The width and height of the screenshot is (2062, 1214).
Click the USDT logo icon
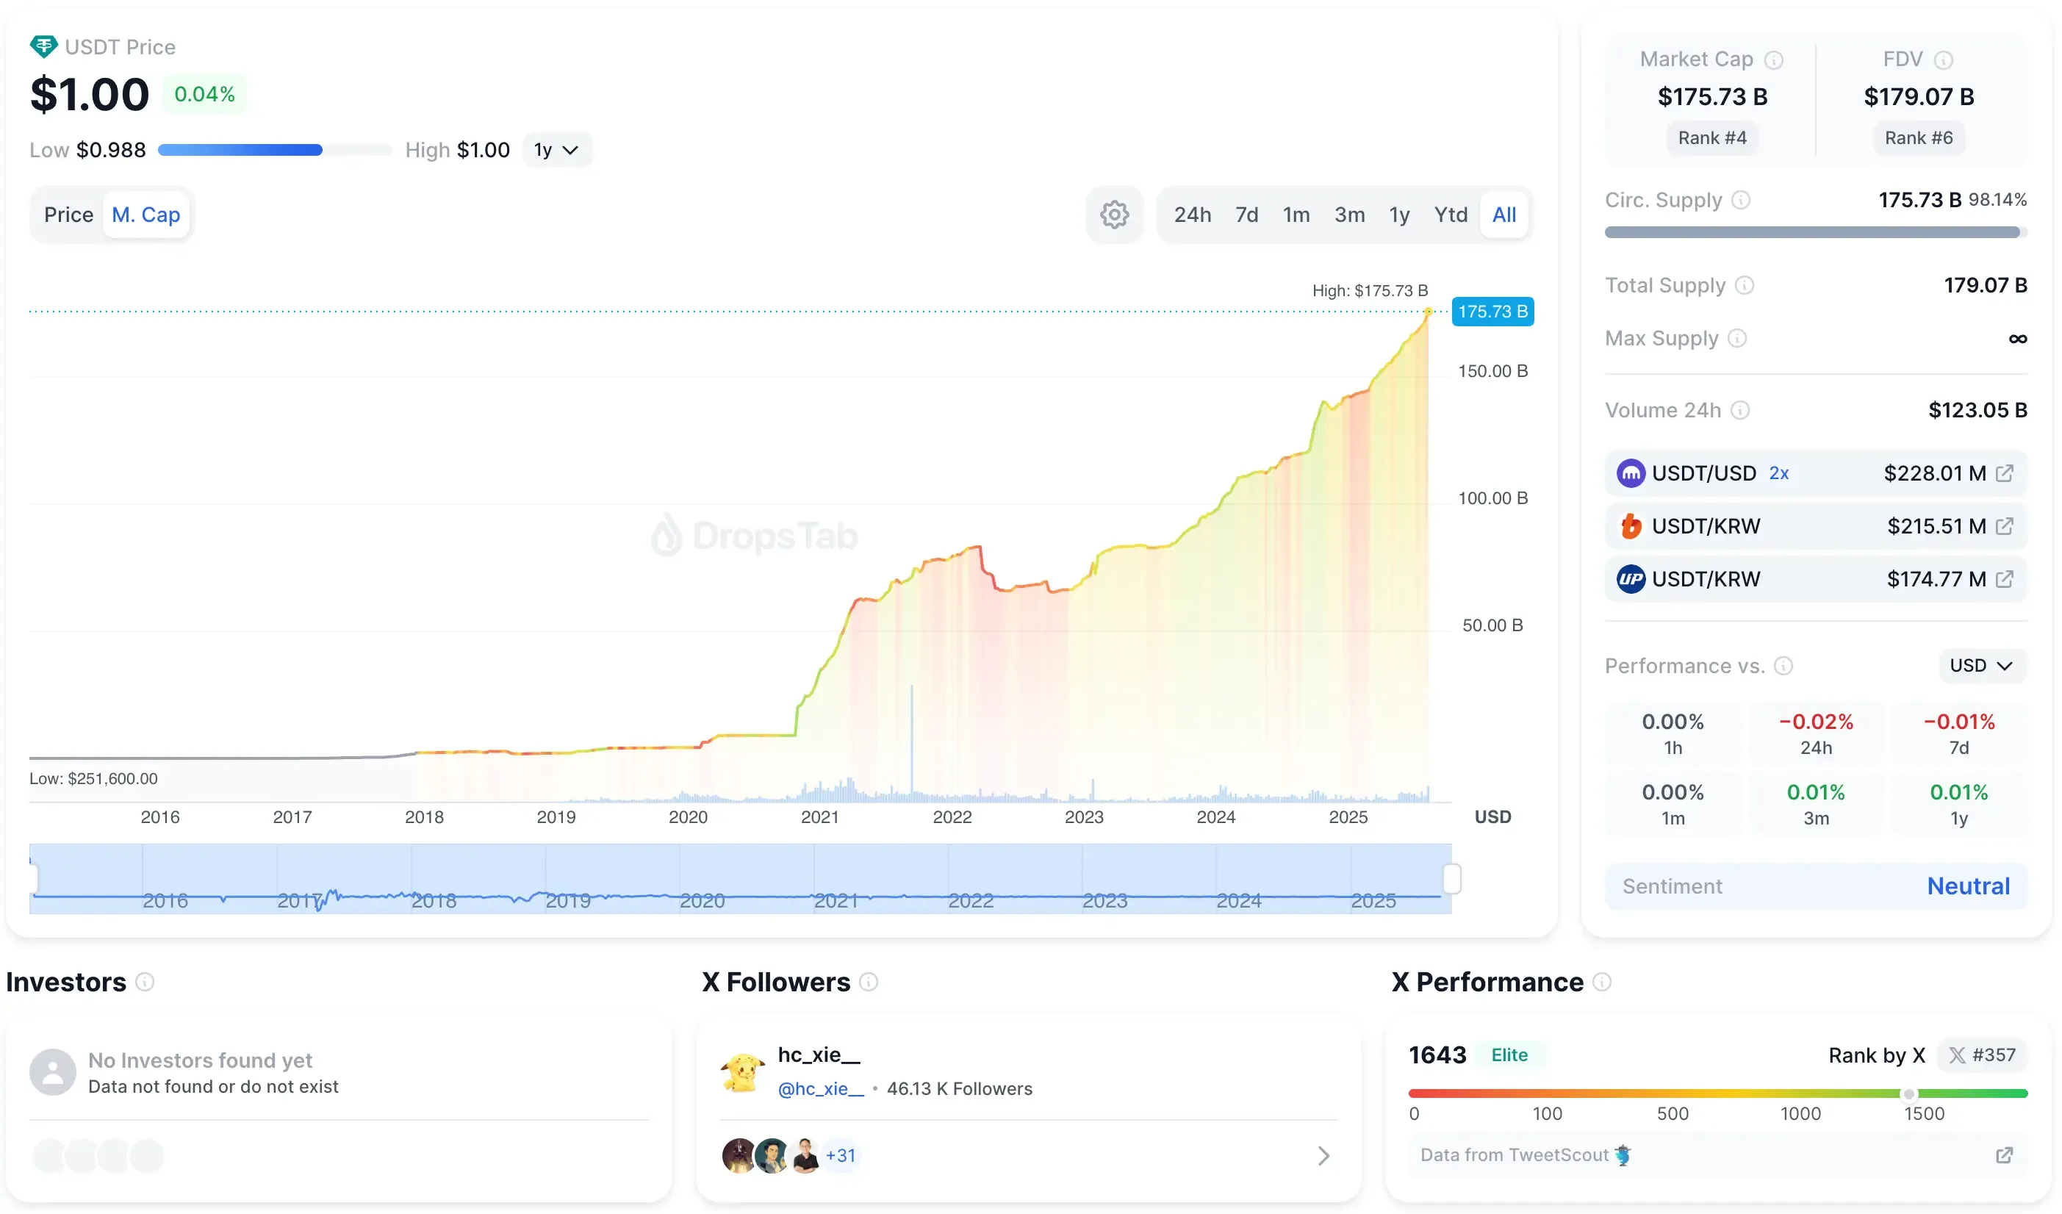click(43, 46)
